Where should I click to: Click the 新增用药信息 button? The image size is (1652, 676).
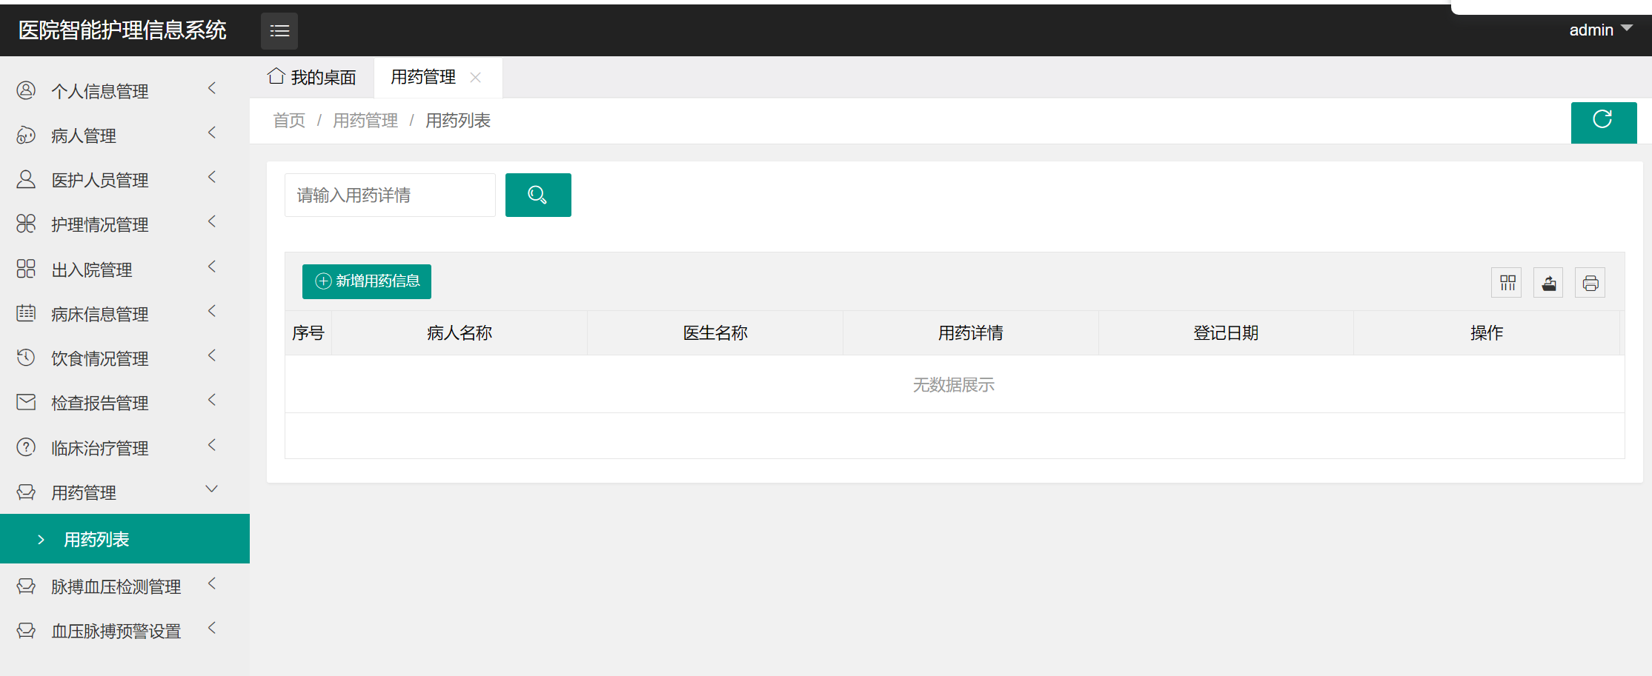[367, 281]
